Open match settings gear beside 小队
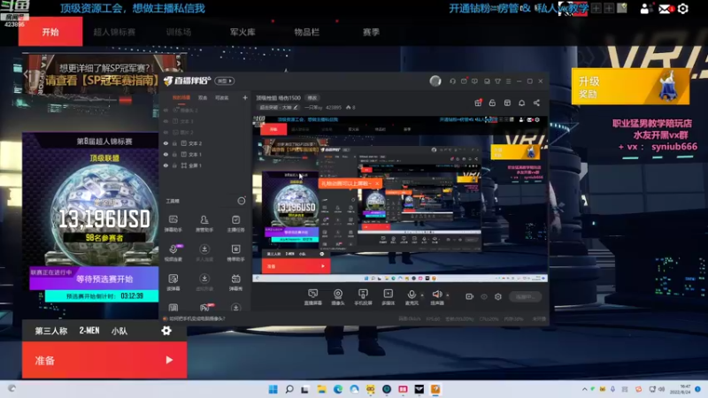The height and width of the screenshot is (398, 708). (x=166, y=331)
